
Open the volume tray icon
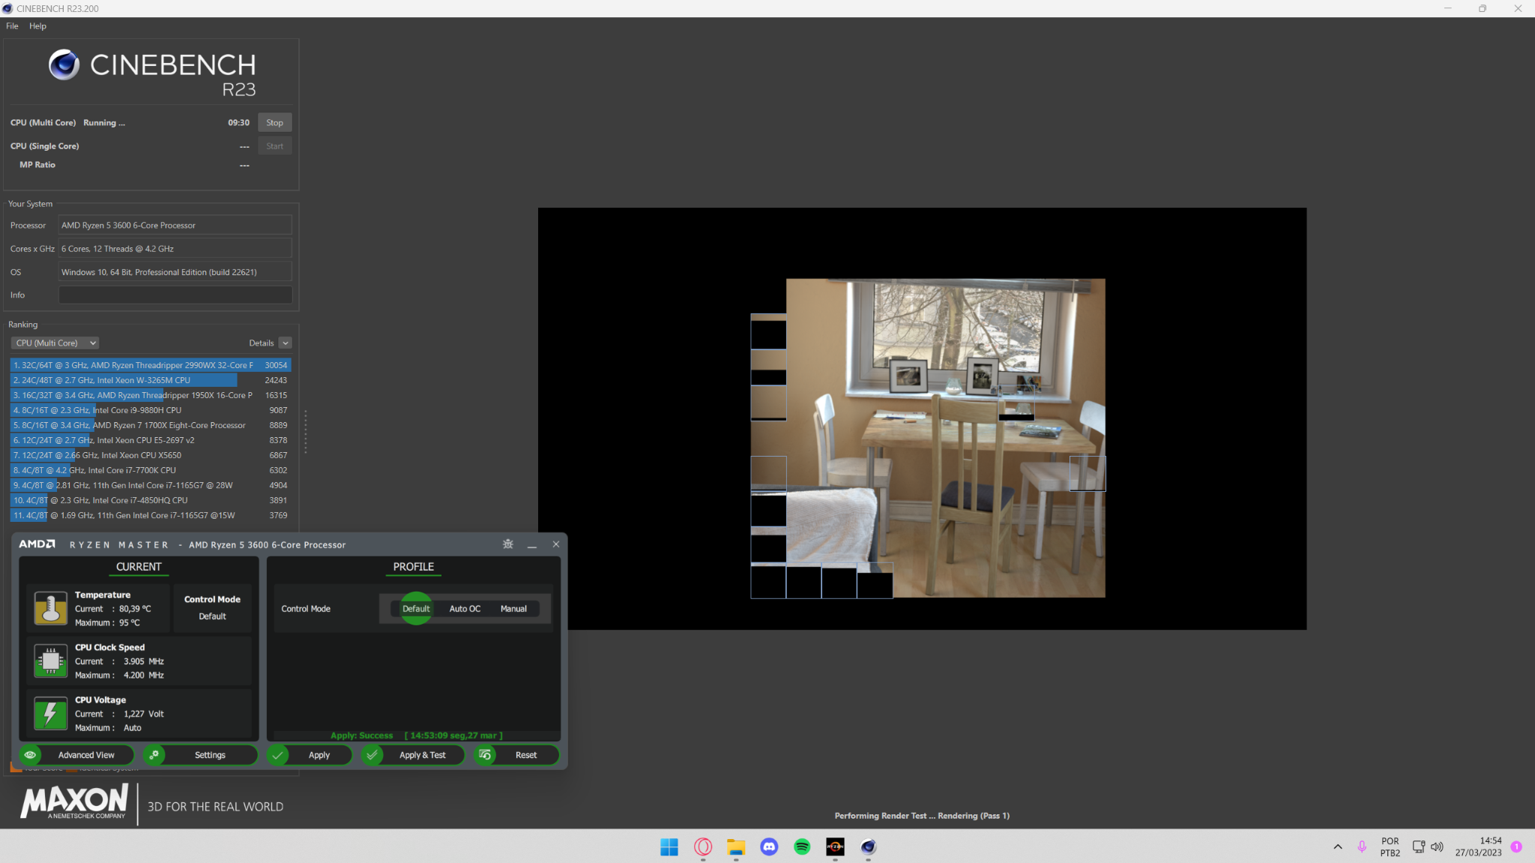pyautogui.click(x=1437, y=847)
